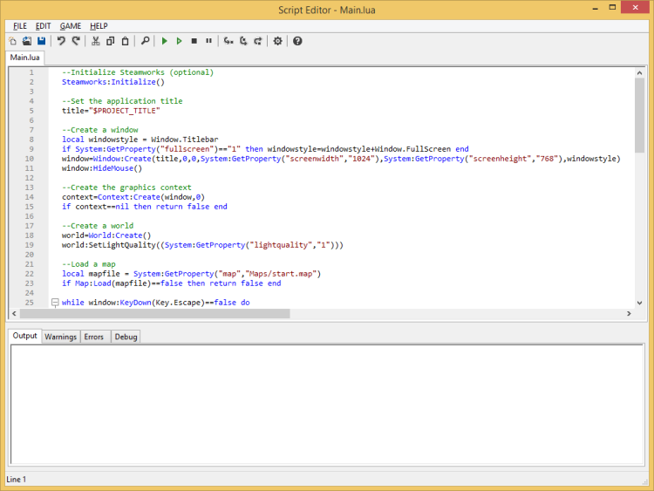This screenshot has height=491, width=654.
Task: Stop the running script
Action: point(194,41)
